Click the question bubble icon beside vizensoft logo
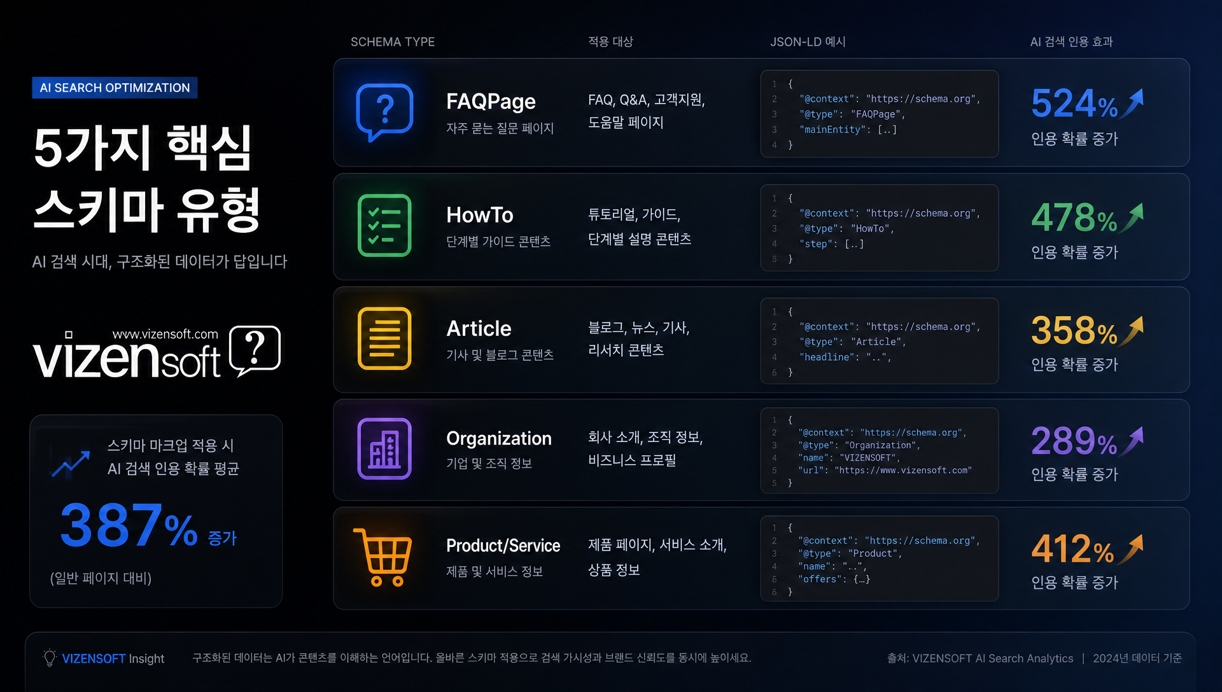Viewport: 1222px width, 692px height. (x=255, y=350)
